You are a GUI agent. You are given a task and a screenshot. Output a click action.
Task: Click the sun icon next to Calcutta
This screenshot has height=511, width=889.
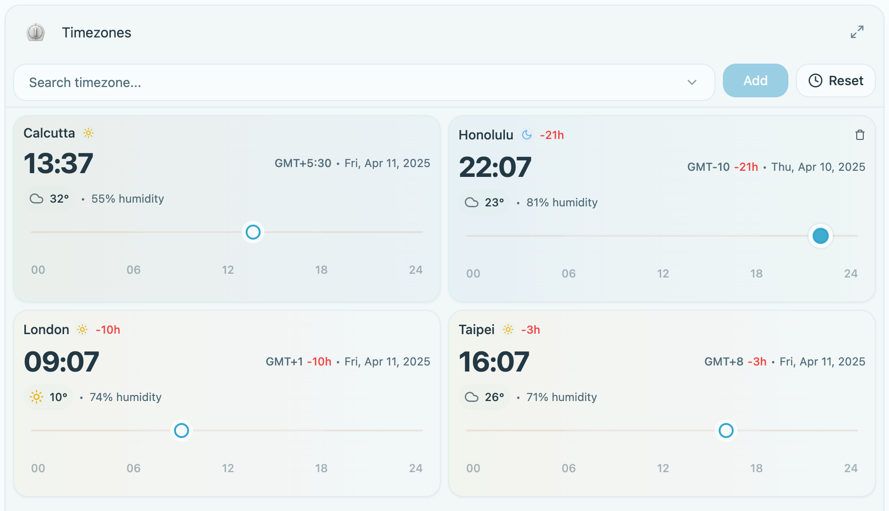[88, 133]
